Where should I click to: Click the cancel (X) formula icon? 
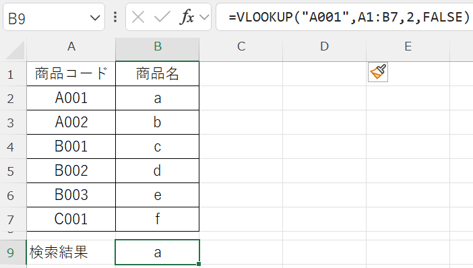[138, 18]
